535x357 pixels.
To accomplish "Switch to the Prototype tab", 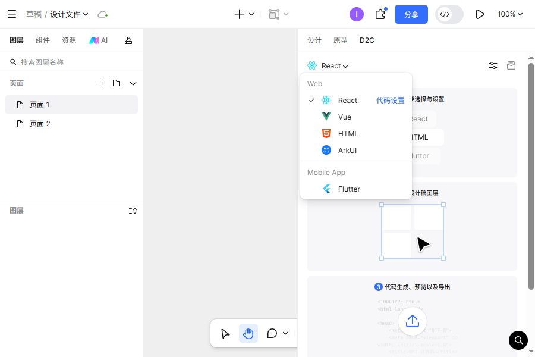I will point(340,40).
